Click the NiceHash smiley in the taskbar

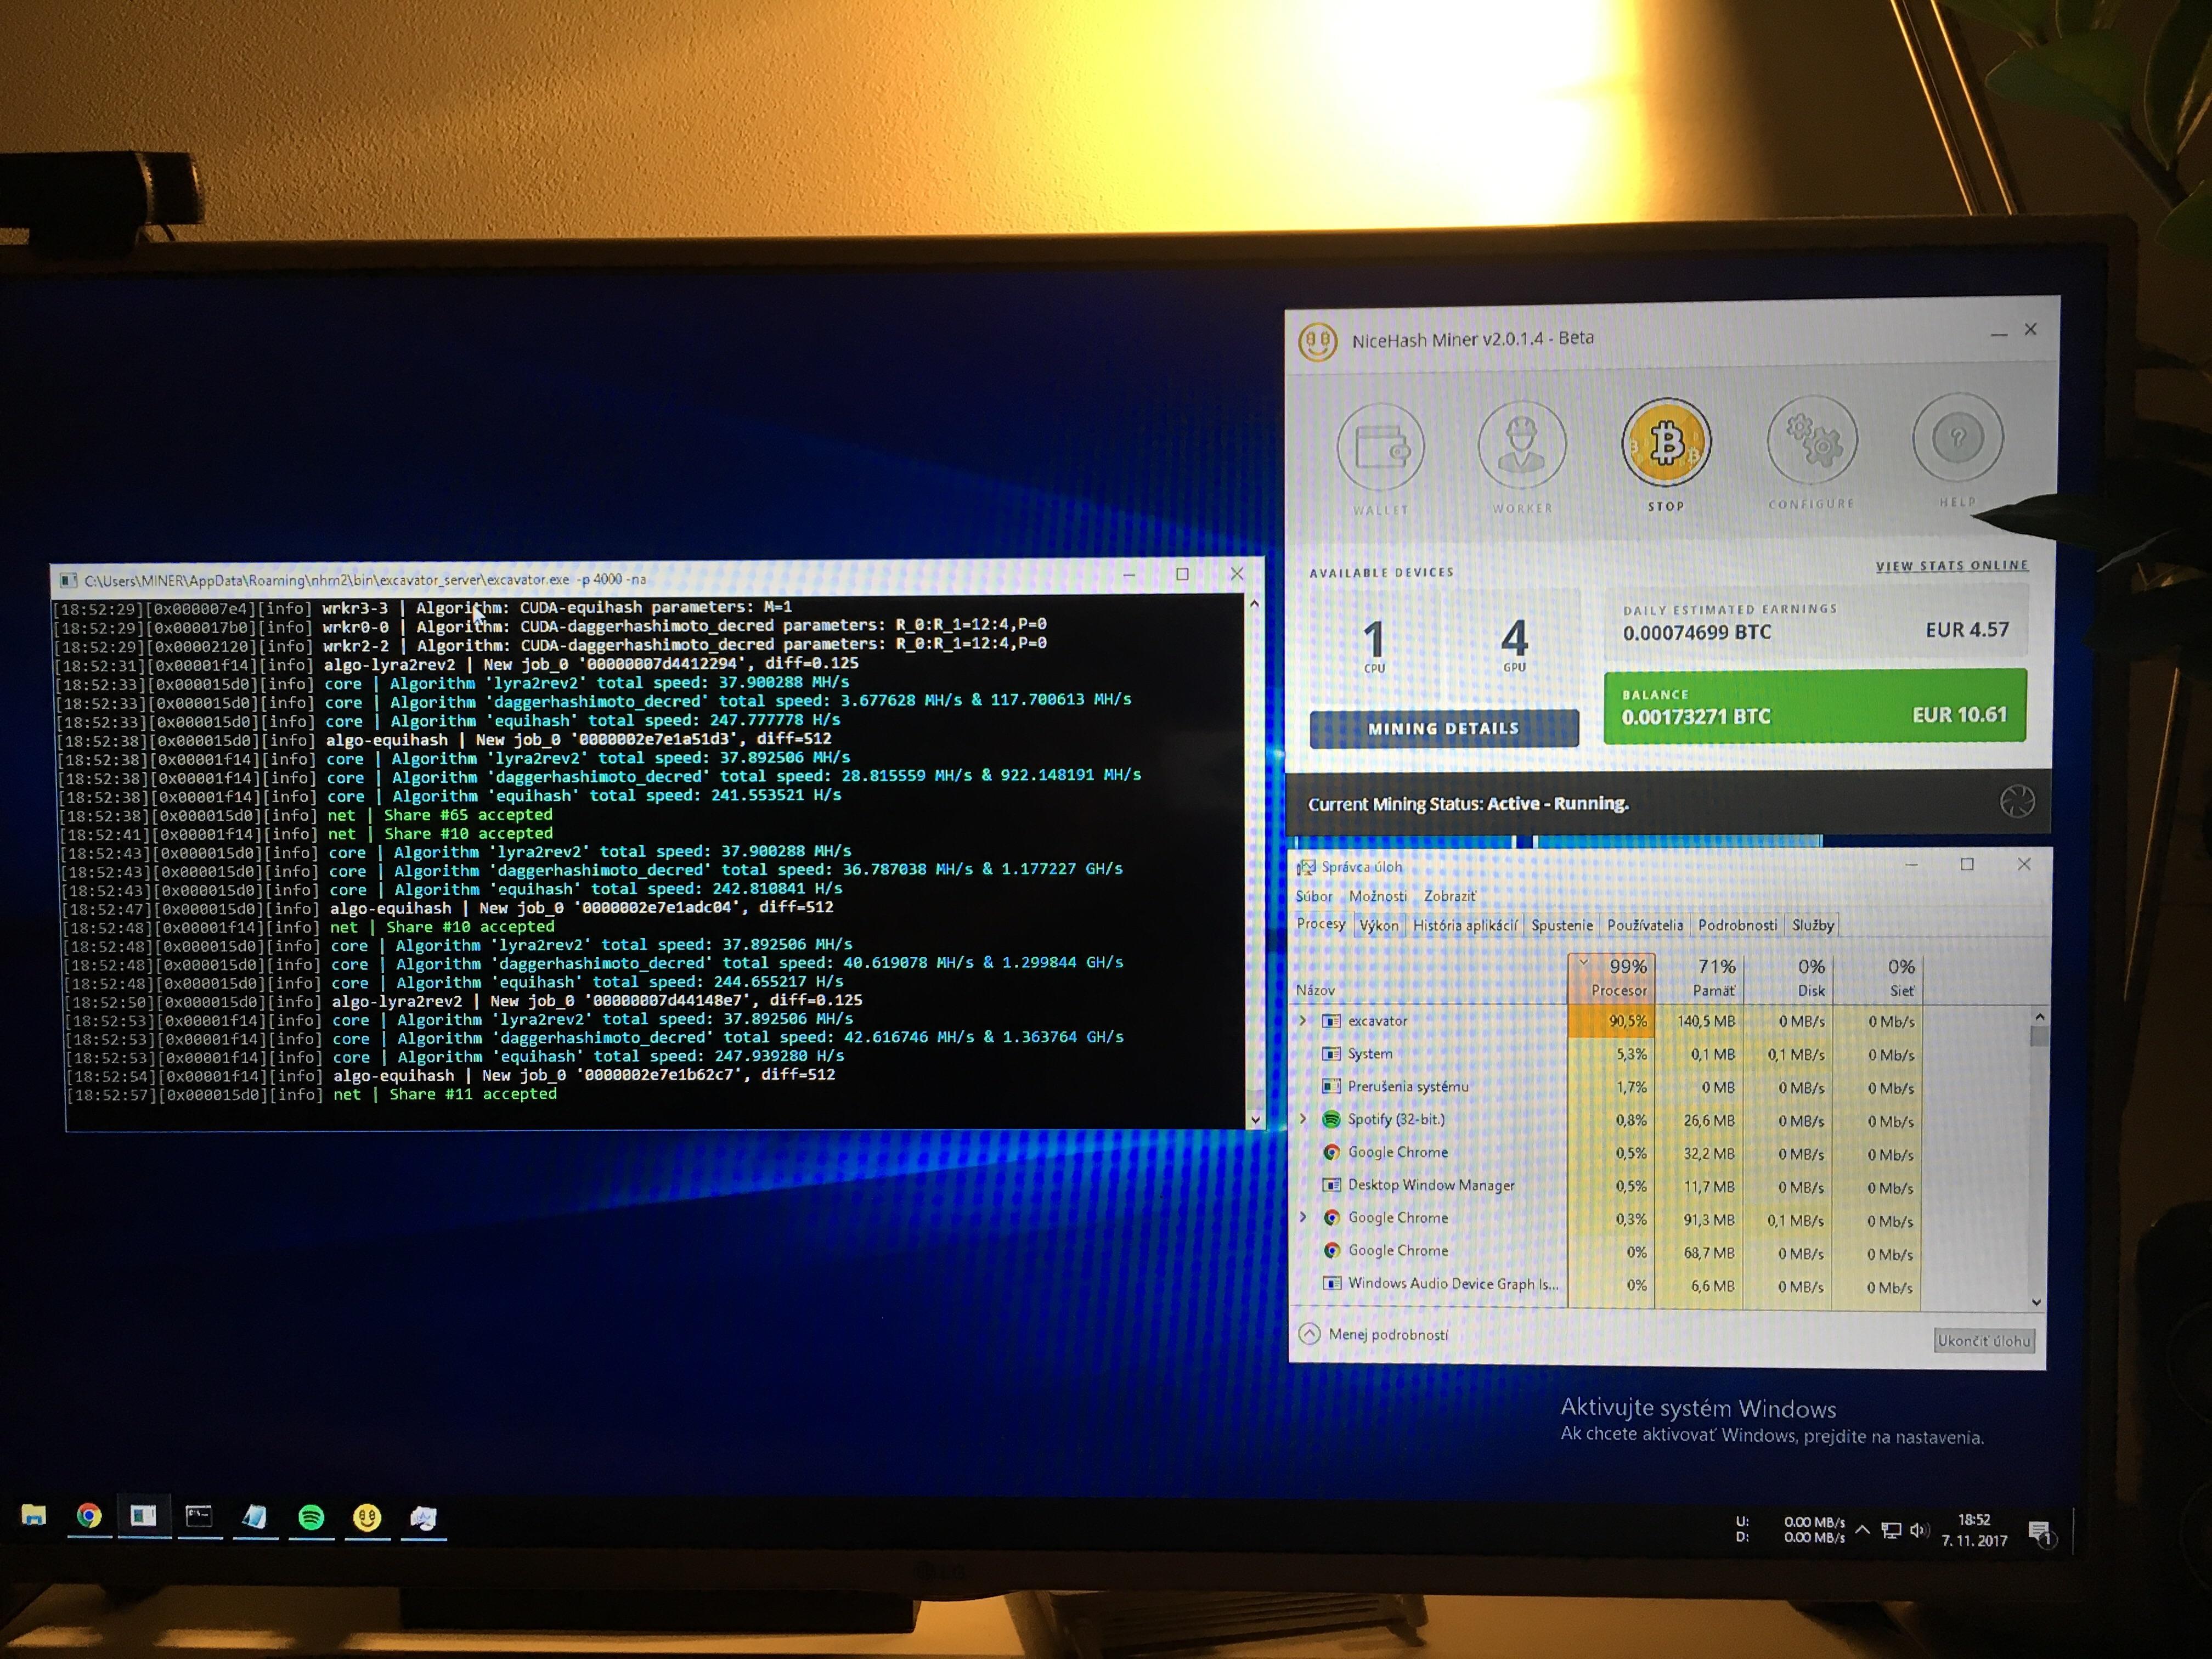tap(367, 1518)
